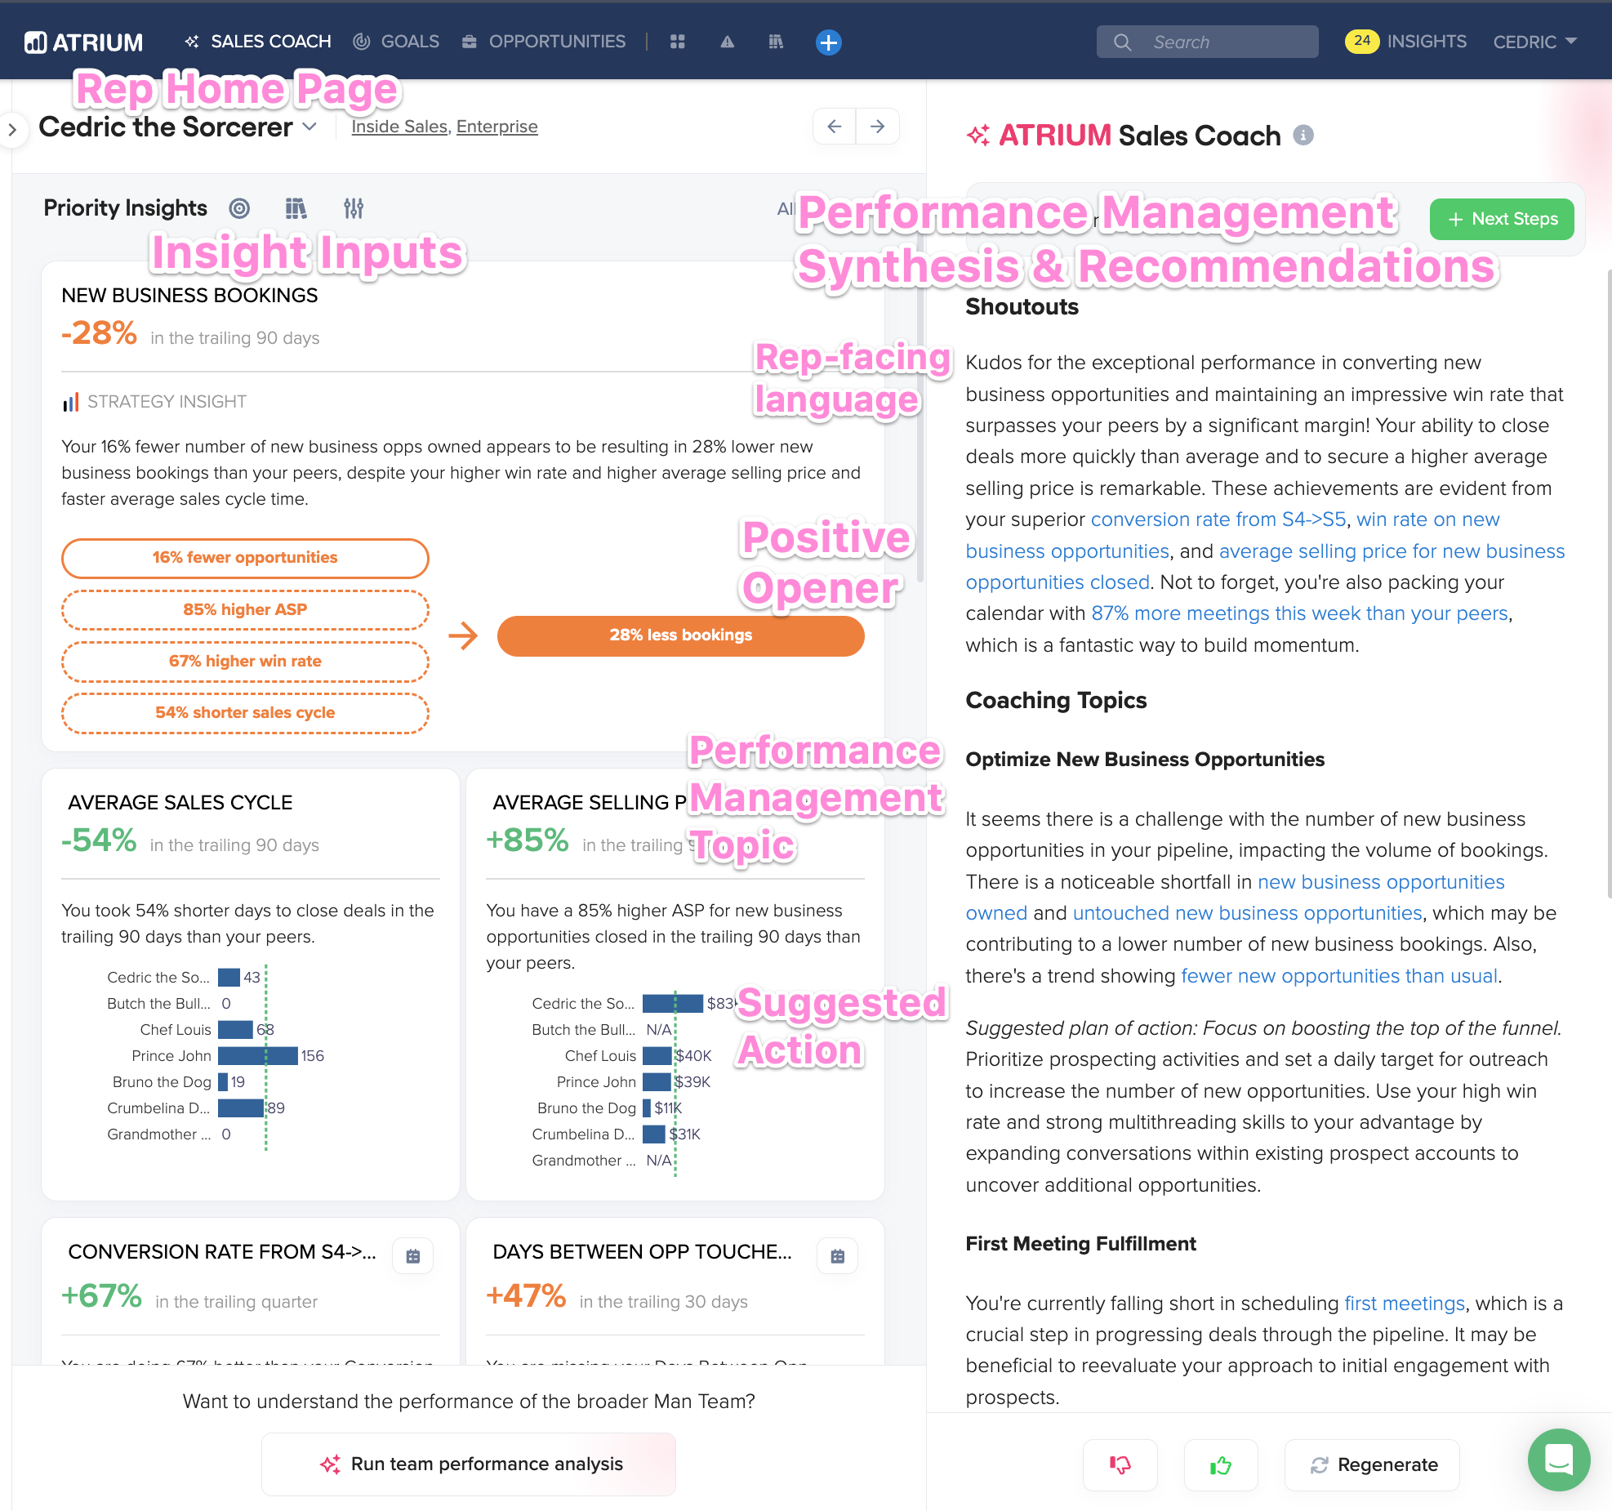
Task: Go to previous rep with left arrow
Action: pos(834,127)
